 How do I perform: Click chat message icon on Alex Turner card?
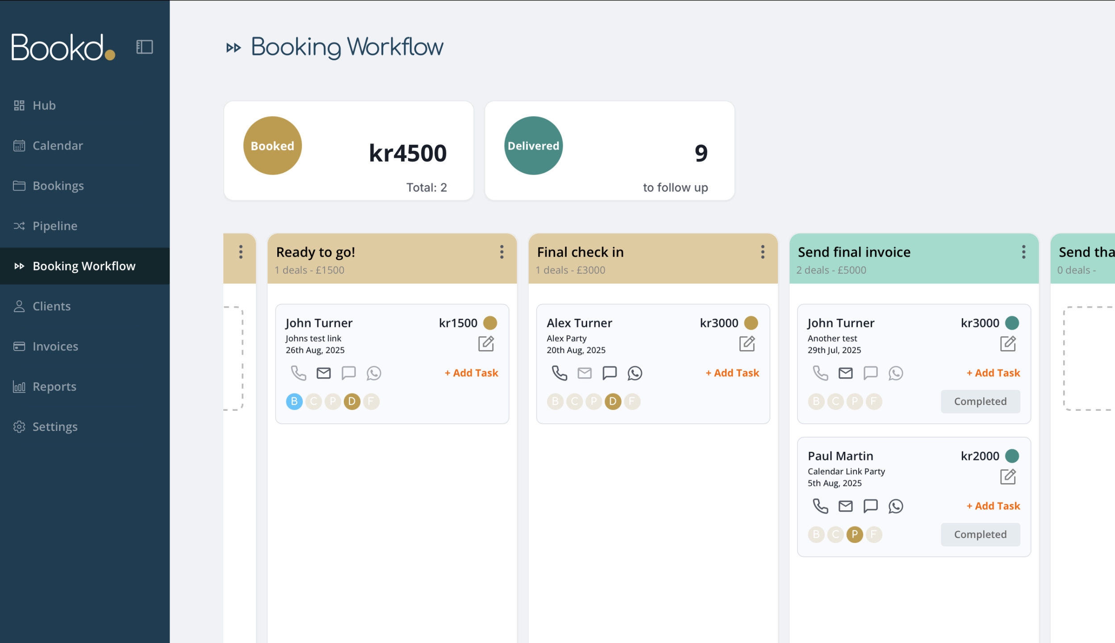(x=609, y=373)
